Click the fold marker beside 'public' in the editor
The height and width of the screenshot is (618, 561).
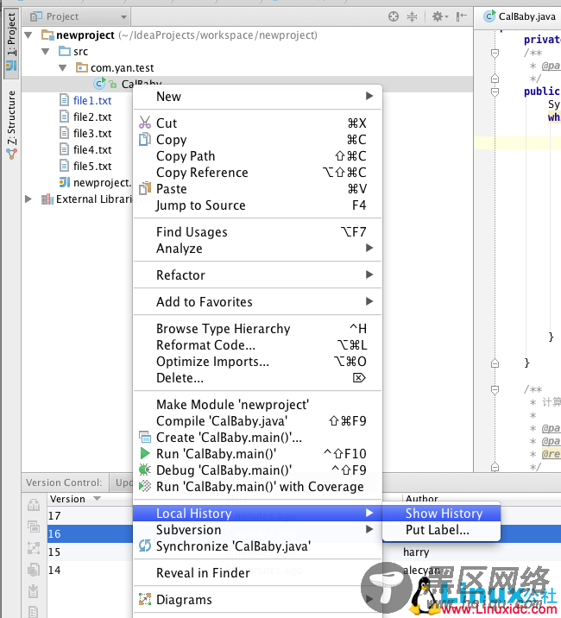pyautogui.click(x=495, y=91)
